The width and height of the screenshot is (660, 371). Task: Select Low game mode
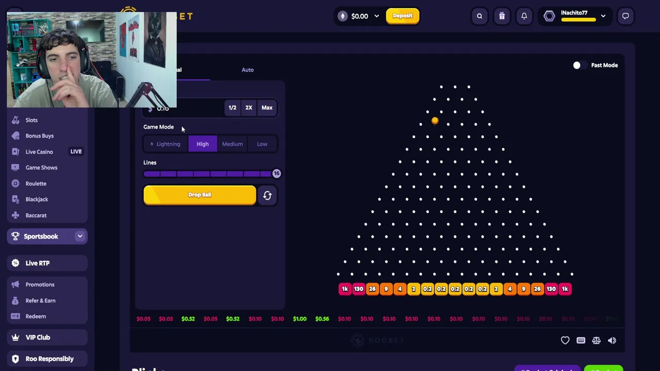(262, 144)
